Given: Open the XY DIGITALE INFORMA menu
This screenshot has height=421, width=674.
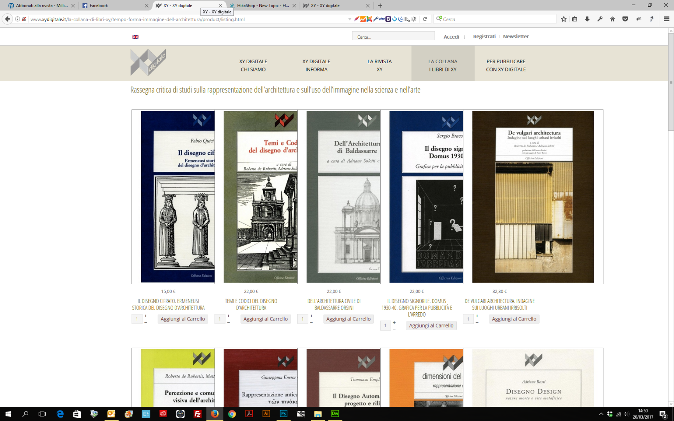Looking at the screenshot, I should (316, 65).
